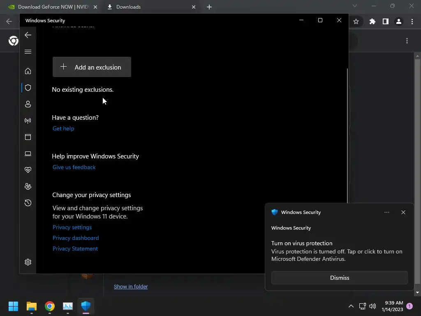The height and width of the screenshot is (316, 421).
Task: Open Windows Start menu
Action: (13, 306)
